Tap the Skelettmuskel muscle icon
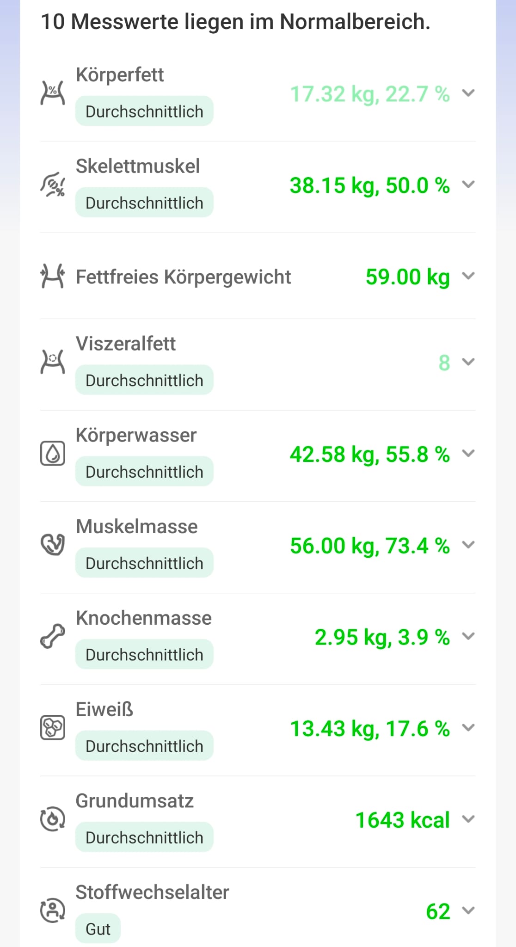Image resolution: width=516 pixels, height=947 pixels. (x=53, y=184)
